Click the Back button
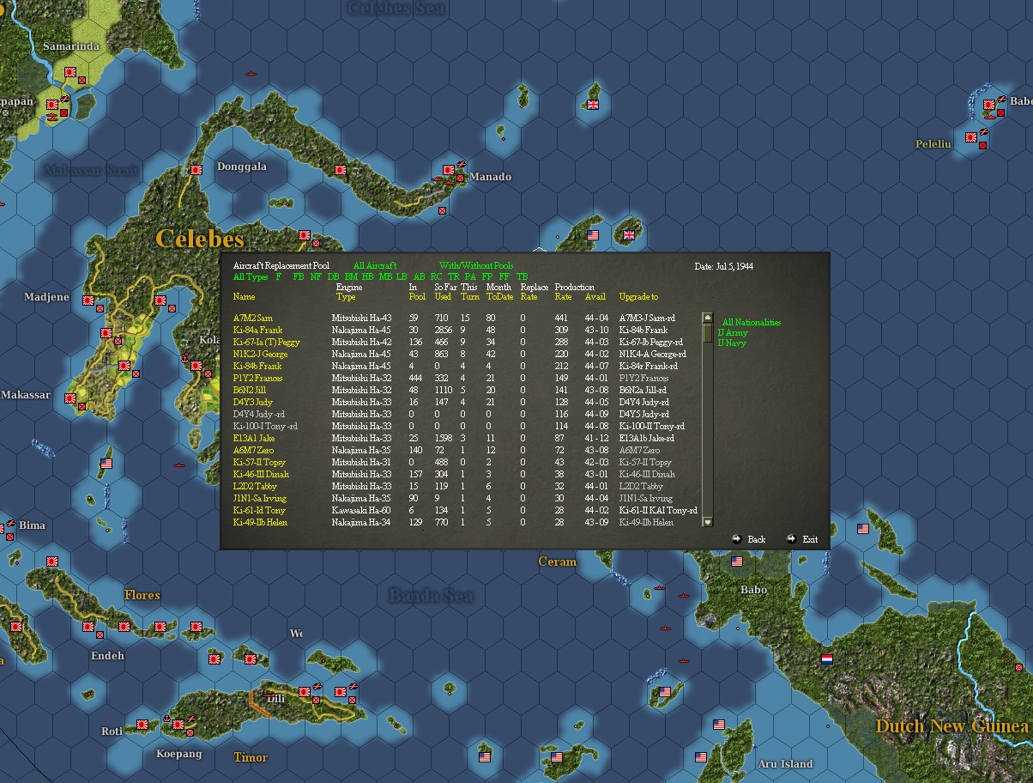The height and width of the screenshot is (783, 1033). point(756,540)
